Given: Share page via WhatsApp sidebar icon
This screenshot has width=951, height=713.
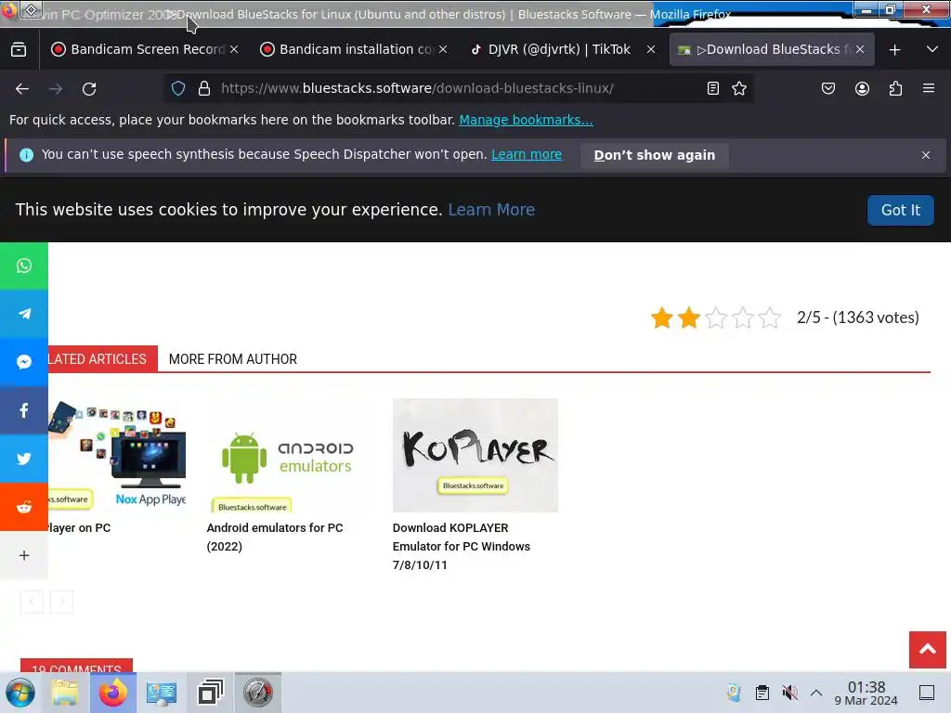Looking at the screenshot, I should click(23, 266).
